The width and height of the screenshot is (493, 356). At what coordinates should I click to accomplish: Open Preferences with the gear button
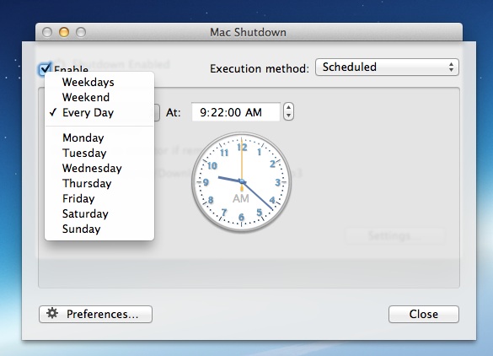[95, 314]
